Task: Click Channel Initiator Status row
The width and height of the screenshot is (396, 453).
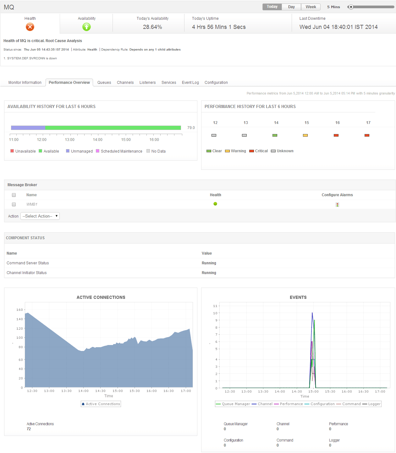Action: click(x=200, y=273)
